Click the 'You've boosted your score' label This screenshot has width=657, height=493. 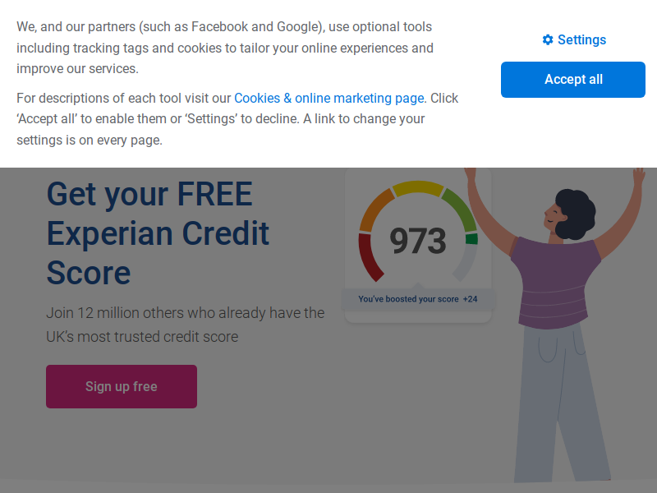coord(408,299)
